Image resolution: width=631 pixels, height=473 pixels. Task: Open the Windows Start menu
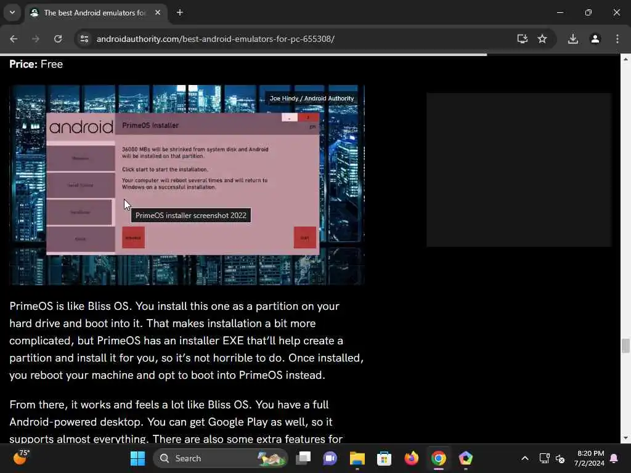tap(137, 458)
